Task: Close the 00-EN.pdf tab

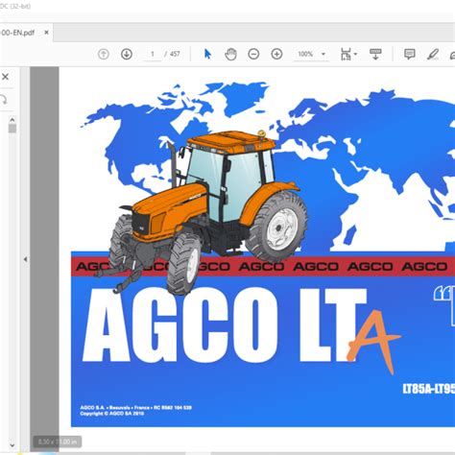Action: click(x=46, y=33)
